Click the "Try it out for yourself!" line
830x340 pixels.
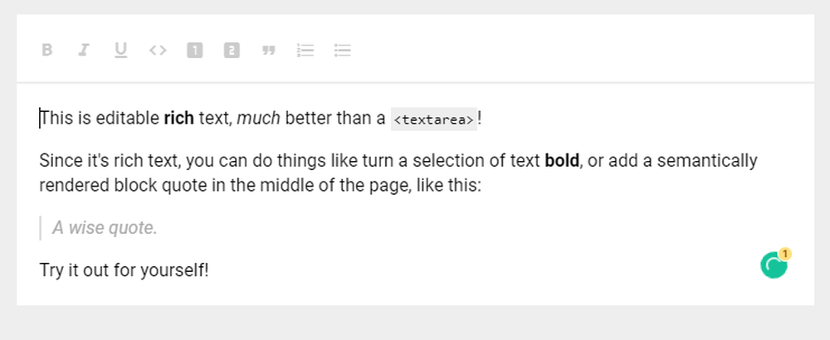[x=124, y=270]
